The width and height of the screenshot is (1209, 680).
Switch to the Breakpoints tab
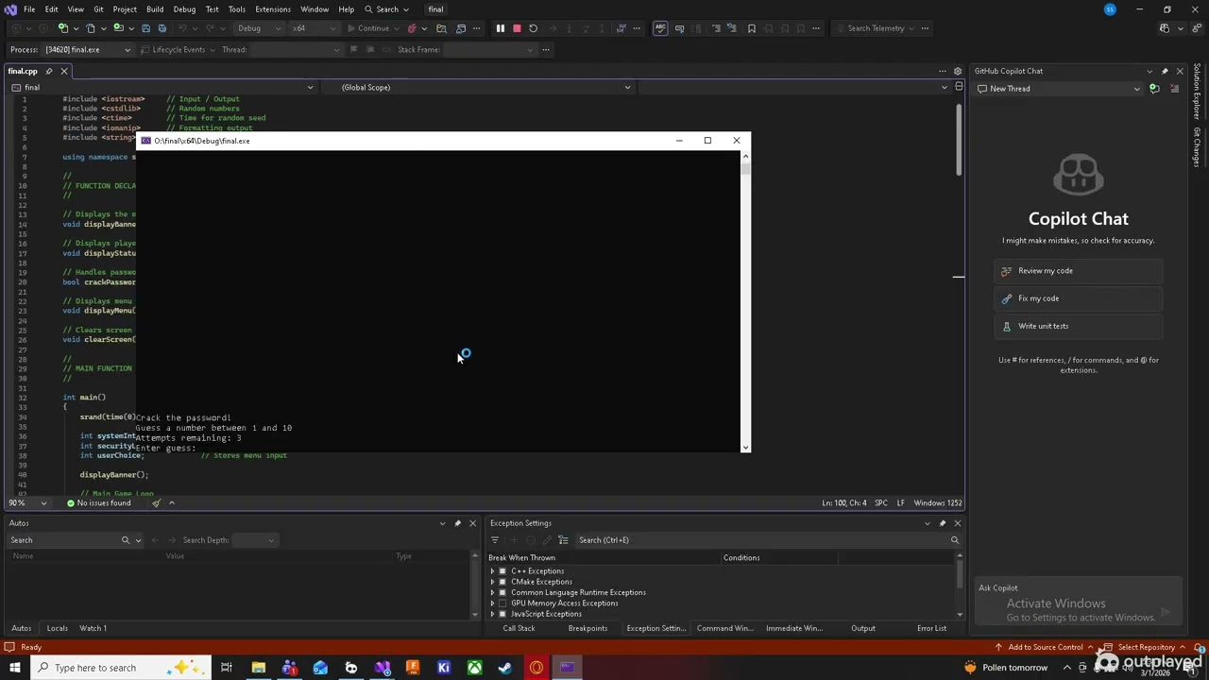(587, 628)
